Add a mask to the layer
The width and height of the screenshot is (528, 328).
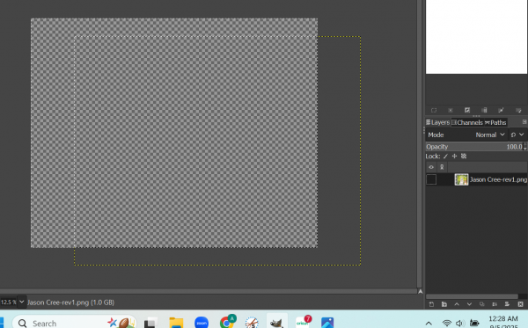(x=507, y=304)
